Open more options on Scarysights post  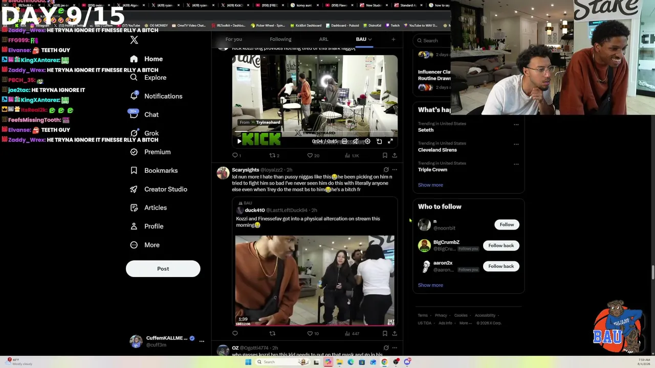point(395,170)
